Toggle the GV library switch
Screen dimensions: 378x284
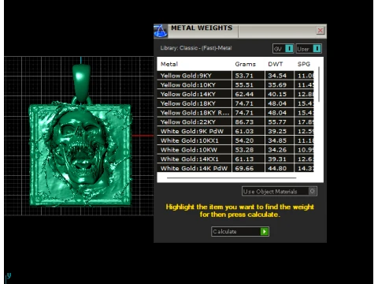pos(283,49)
